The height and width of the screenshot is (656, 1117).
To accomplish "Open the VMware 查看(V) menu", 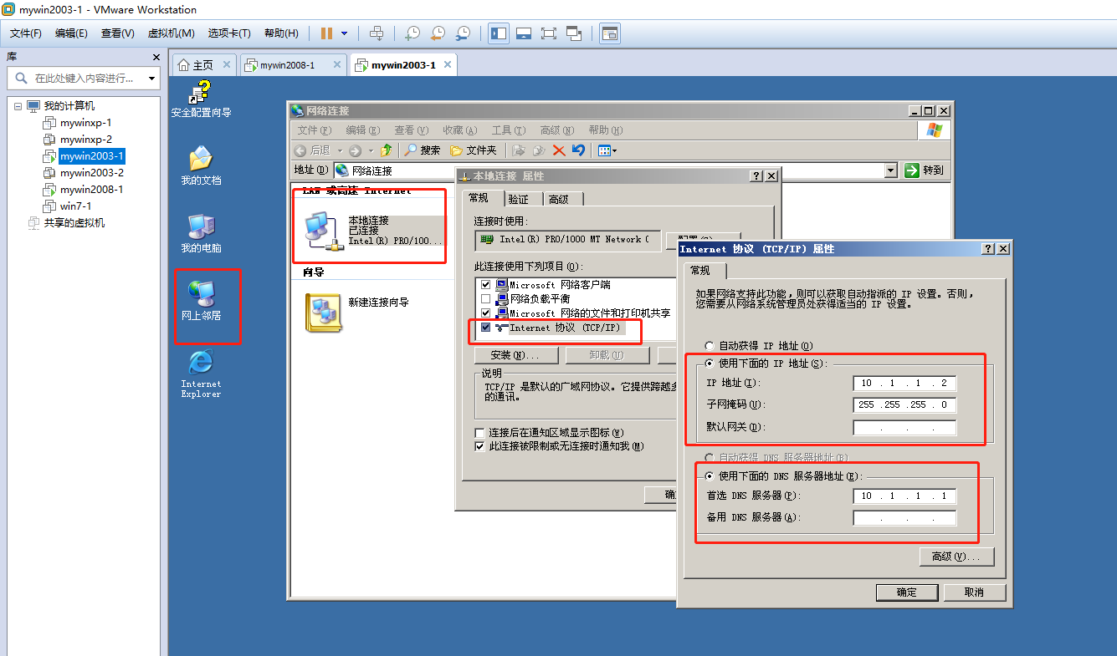I will 117,33.
